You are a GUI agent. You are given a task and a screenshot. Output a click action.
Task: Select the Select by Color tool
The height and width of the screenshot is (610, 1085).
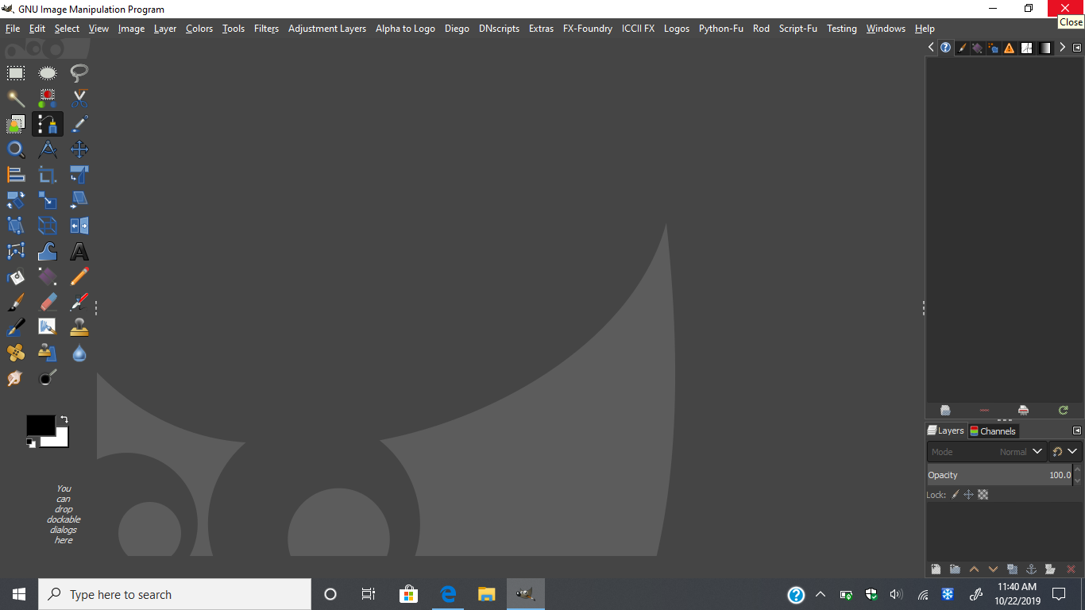point(48,98)
